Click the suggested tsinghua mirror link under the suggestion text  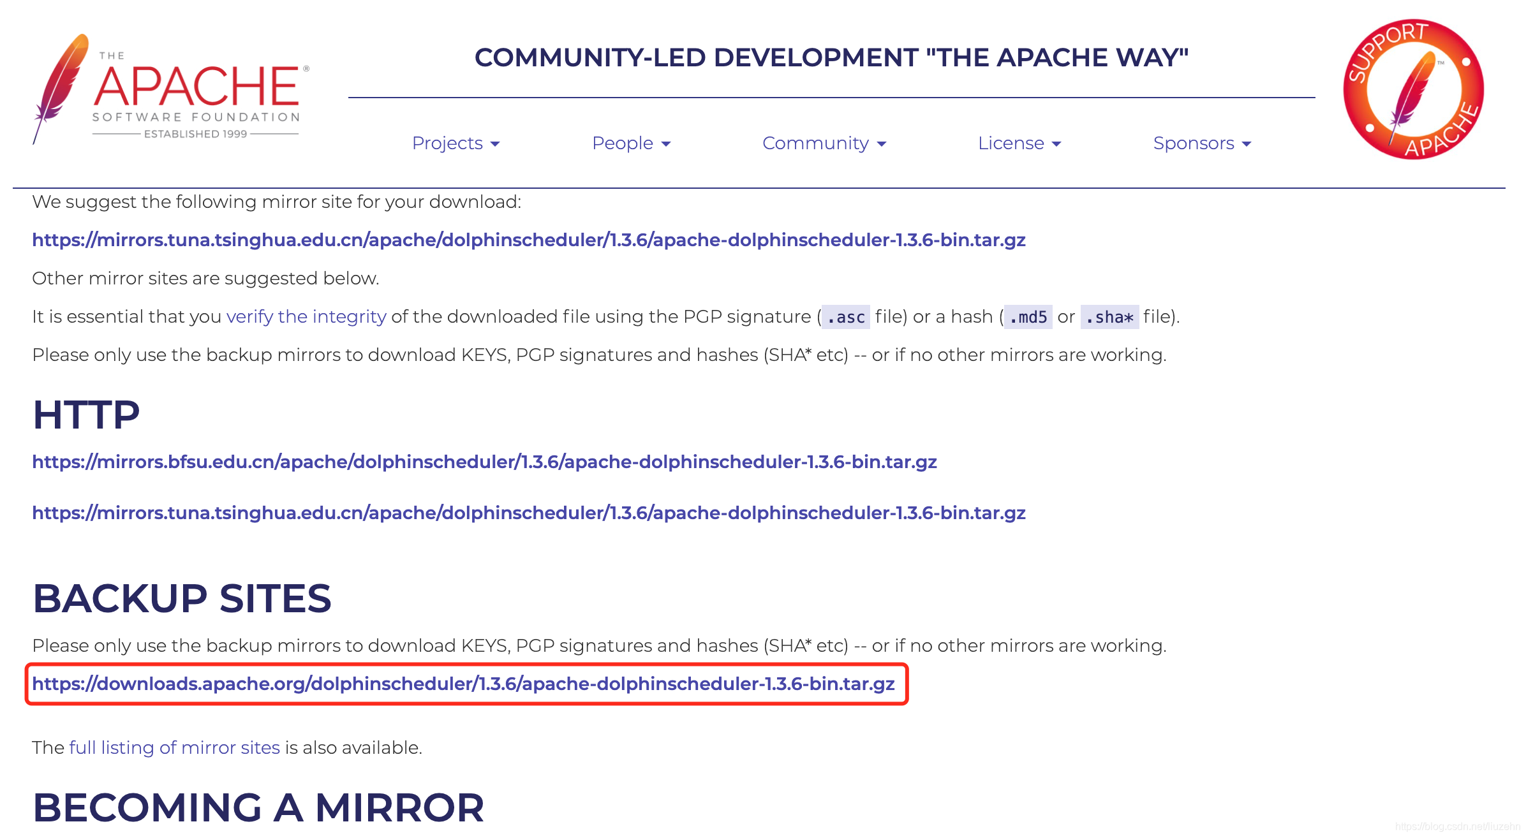tap(528, 240)
